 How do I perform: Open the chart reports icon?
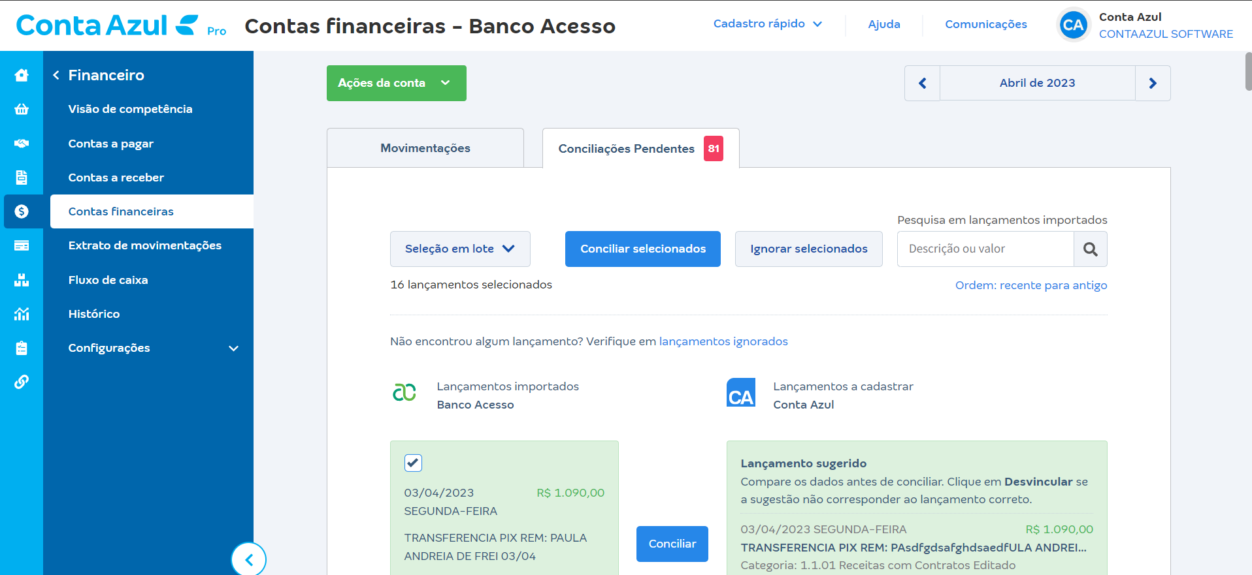(x=22, y=313)
